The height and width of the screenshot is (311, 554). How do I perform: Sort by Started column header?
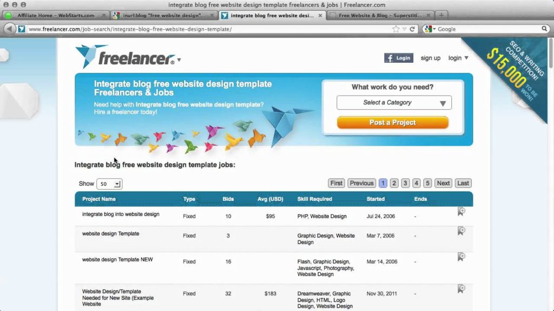tap(375, 199)
